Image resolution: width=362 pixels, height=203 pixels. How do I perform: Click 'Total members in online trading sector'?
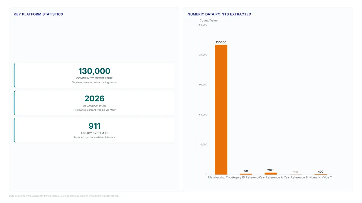(94, 82)
